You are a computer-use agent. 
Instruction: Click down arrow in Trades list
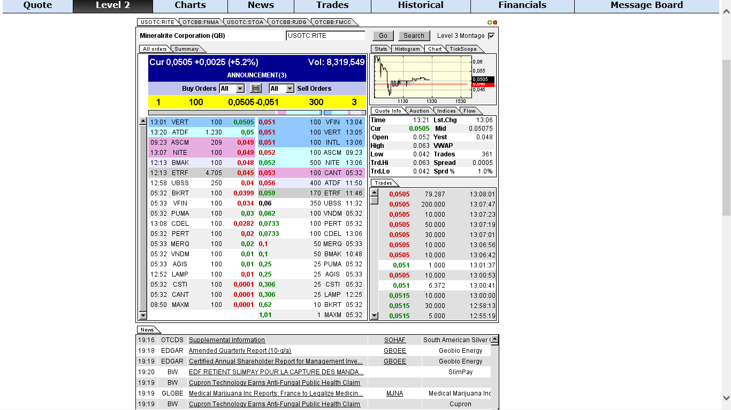click(x=374, y=316)
